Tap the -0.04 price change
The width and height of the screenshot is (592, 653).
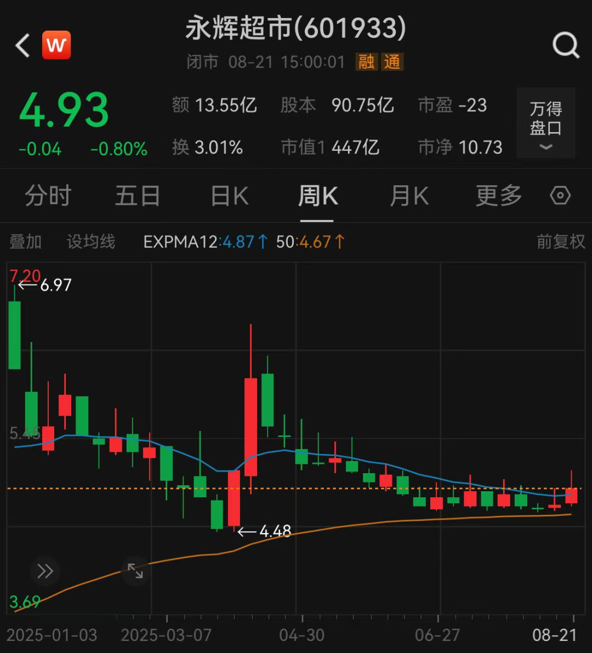pos(40,149)
